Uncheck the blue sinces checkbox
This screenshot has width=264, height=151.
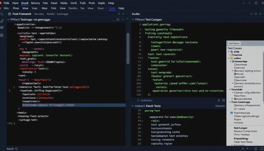click(235, 74)
